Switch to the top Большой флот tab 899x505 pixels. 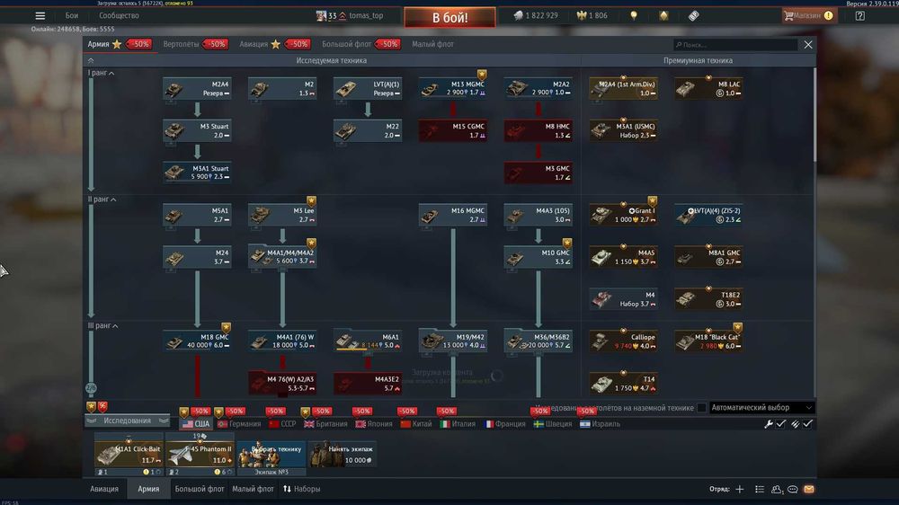(346, 44)
